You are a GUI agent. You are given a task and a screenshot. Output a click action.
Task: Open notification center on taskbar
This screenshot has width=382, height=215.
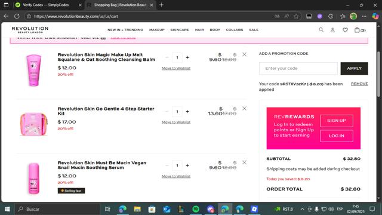point(372,209)
